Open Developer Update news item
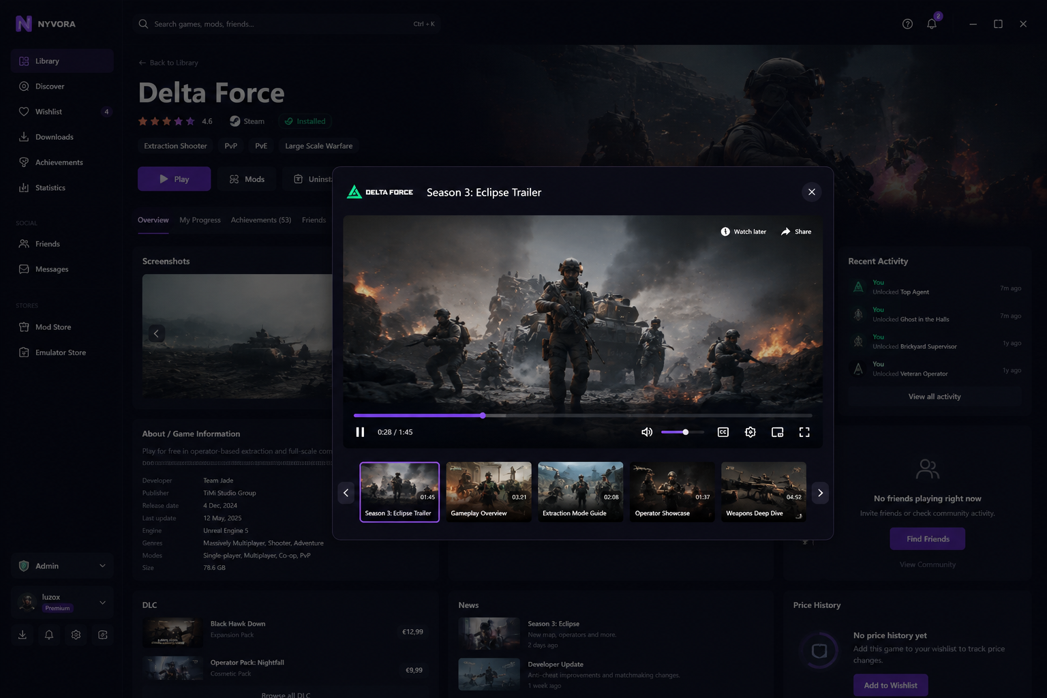Viewport: 1047px width, 698px height. [x=610, y=674]
